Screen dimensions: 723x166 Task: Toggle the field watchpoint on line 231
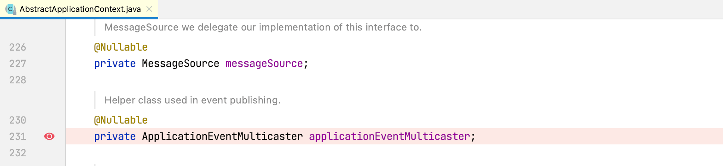point(49,137)
